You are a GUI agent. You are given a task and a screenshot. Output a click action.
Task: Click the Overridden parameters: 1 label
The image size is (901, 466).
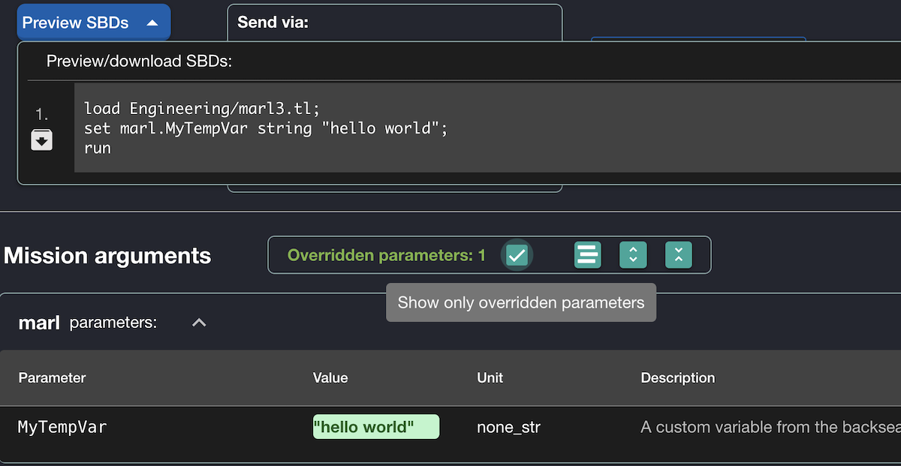[x=386, y=255]
